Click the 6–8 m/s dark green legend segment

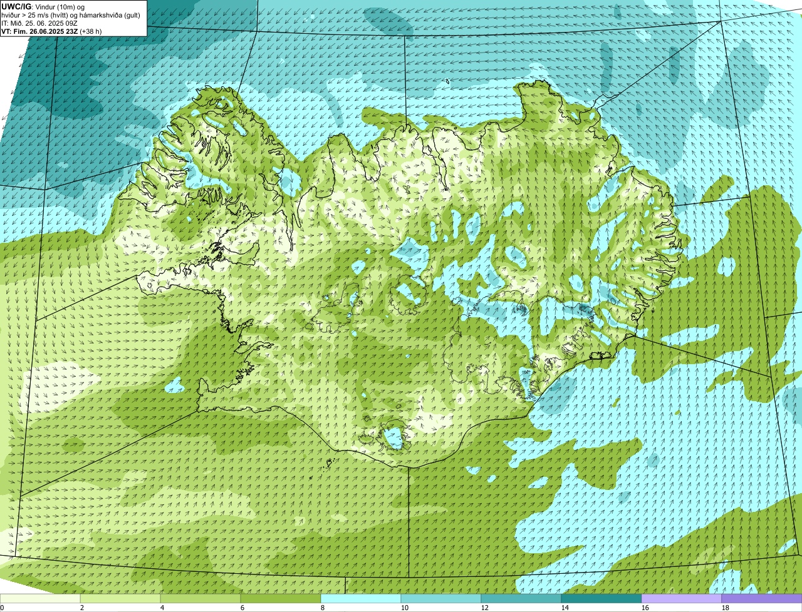[x=281, y=598]
